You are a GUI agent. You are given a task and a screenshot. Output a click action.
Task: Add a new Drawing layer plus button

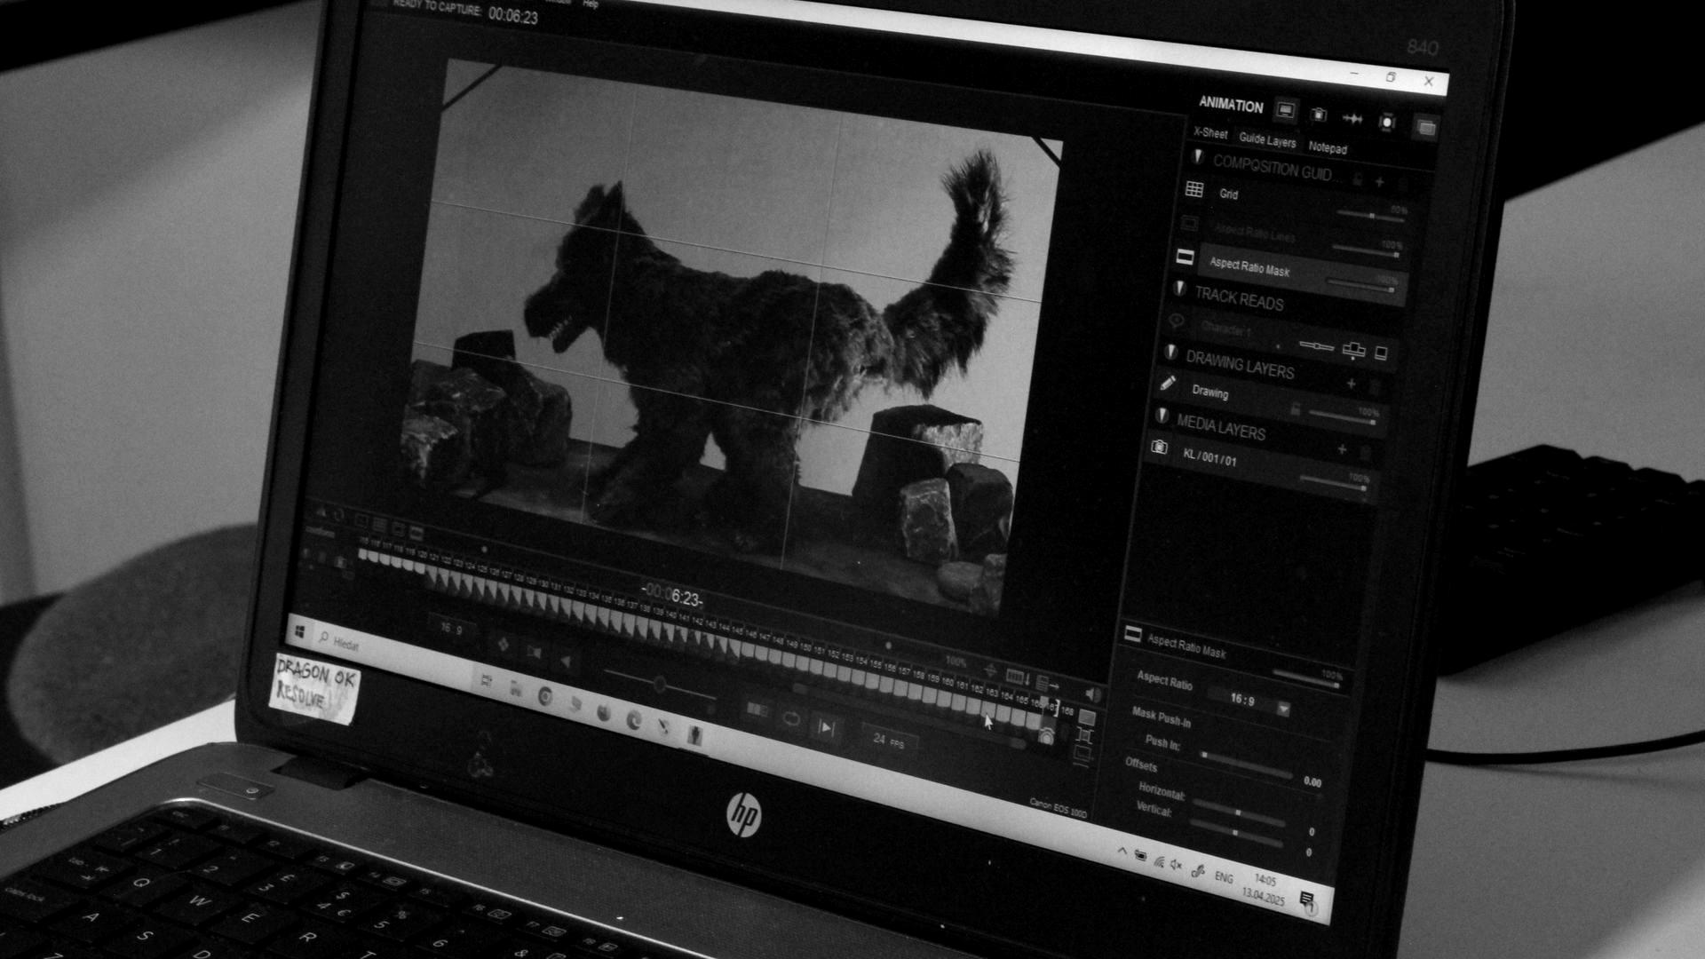pyautogui.click(x=1351, y=384)
